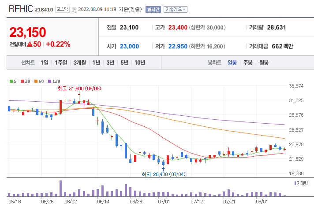Image resolution: width=314 pixels, height=206 pixels.
Task: Click the 선차트 section label
Action: point(28,63)
